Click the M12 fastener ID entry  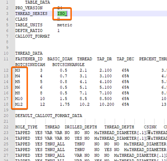tap(19, 104)
